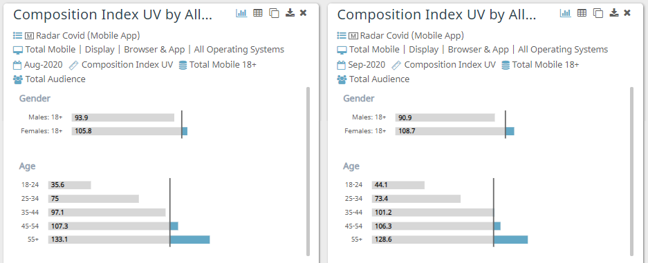Click the 55+ blue bar in Aug-2020 chart
This screenshot has height=263, width=648.
pos(190,240)
